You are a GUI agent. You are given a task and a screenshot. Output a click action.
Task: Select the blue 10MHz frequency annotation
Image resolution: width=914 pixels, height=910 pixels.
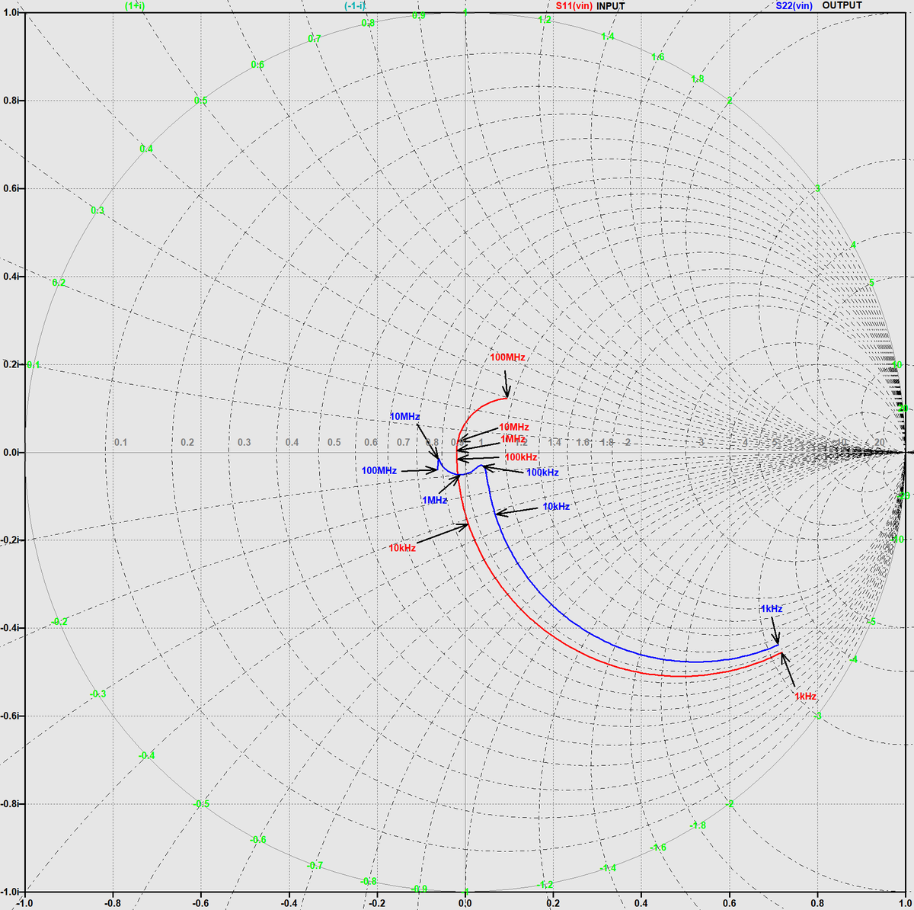404,416
